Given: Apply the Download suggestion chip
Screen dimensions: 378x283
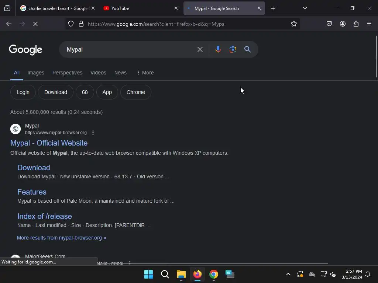Looking at the screenshot, I should [56, 92].
